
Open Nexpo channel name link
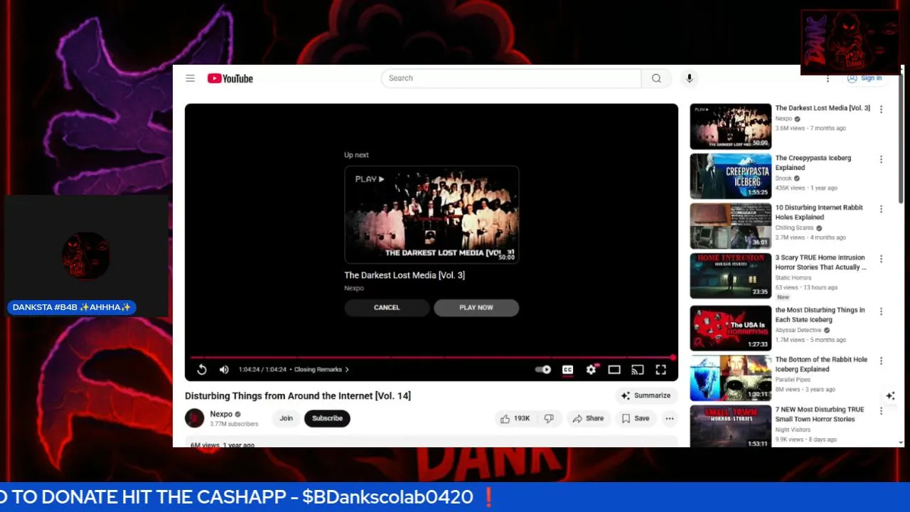pos(221,414)
